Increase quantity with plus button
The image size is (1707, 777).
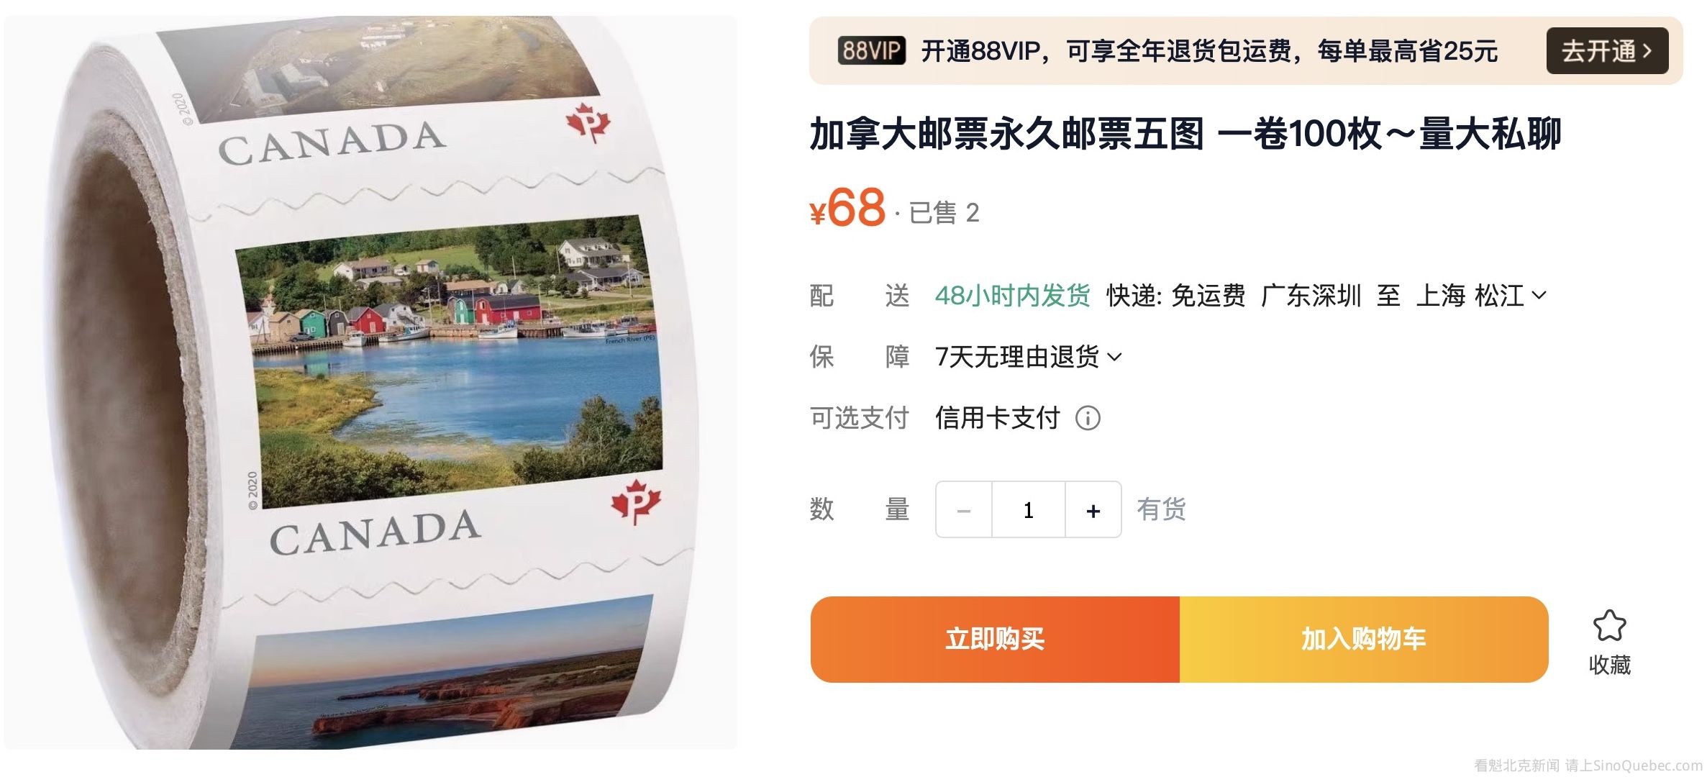click(x=1093, y=510)
